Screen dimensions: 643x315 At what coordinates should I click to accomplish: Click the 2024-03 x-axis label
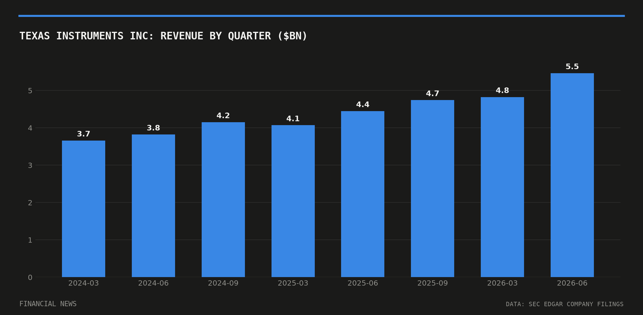pyautogui.click(x=84, y=283)
